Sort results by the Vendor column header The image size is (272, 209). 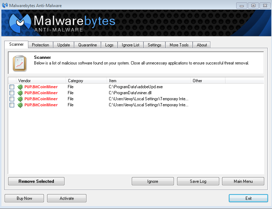pyautogui.click(x=41, y=81)
